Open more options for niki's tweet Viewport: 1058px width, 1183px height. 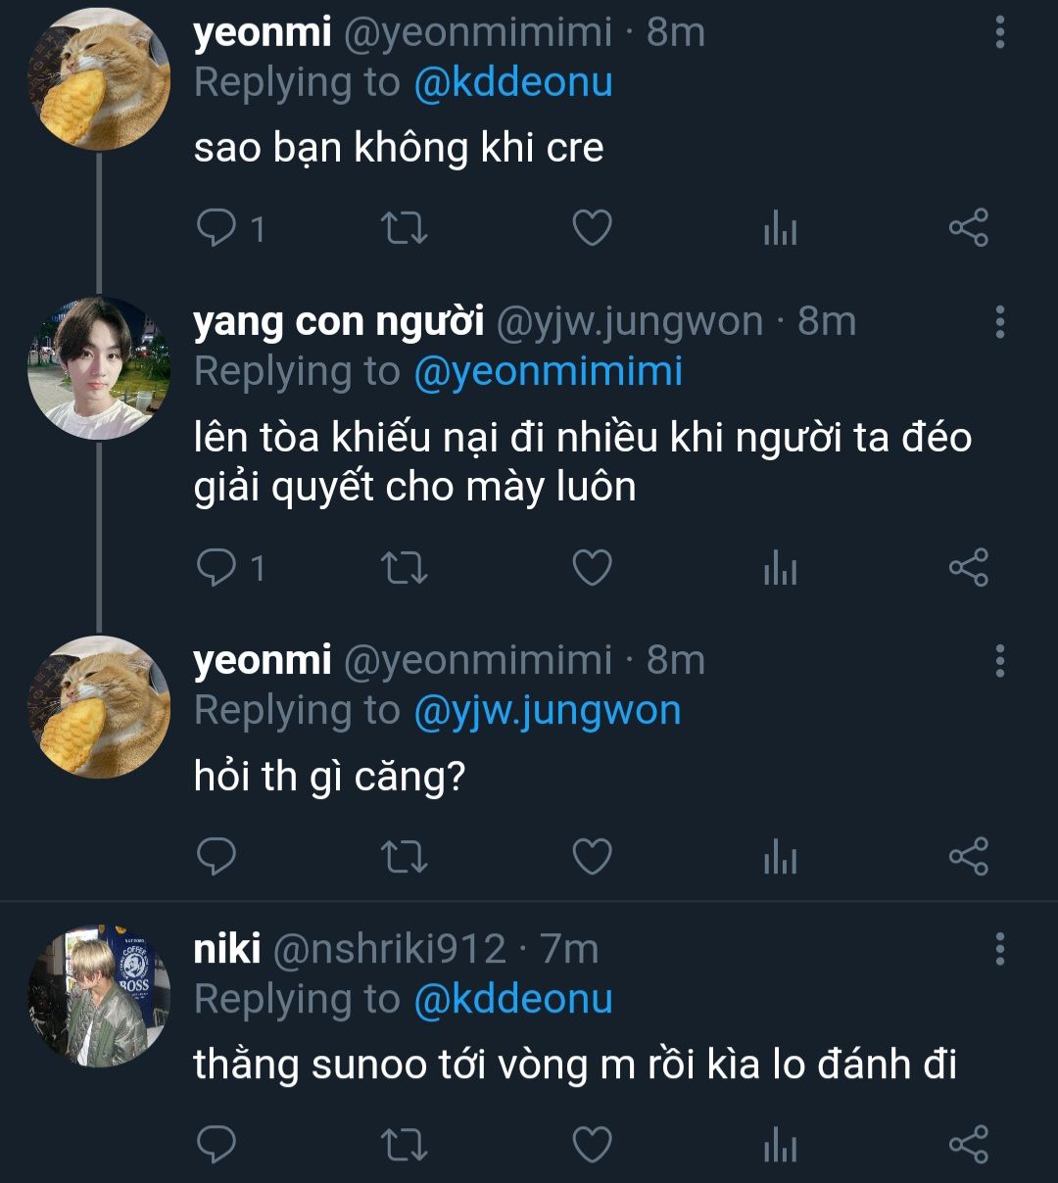point(999,949)
